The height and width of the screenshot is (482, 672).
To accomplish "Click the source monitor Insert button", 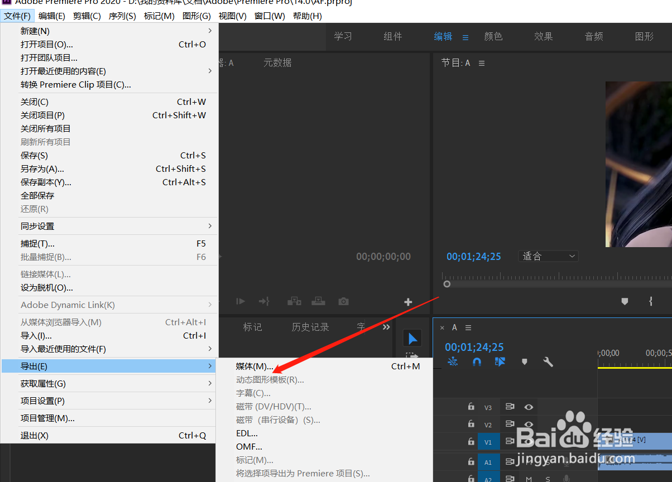I will pos(294,301).
